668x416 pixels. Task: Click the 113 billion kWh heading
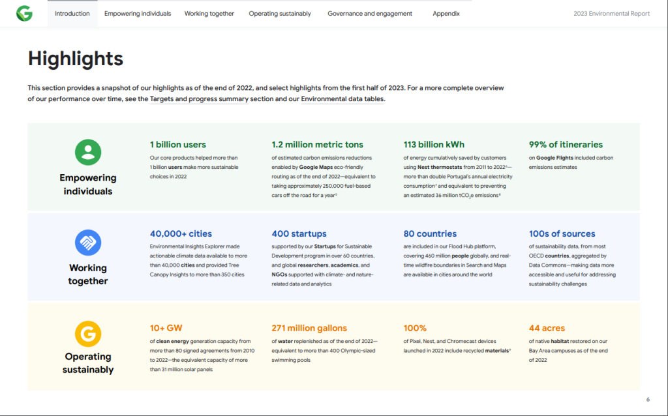(434, 144)
